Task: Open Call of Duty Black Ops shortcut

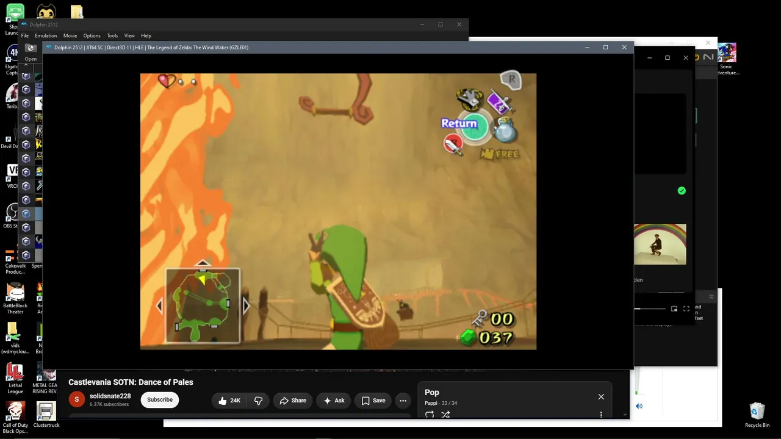Action: [x=15, y=417]
